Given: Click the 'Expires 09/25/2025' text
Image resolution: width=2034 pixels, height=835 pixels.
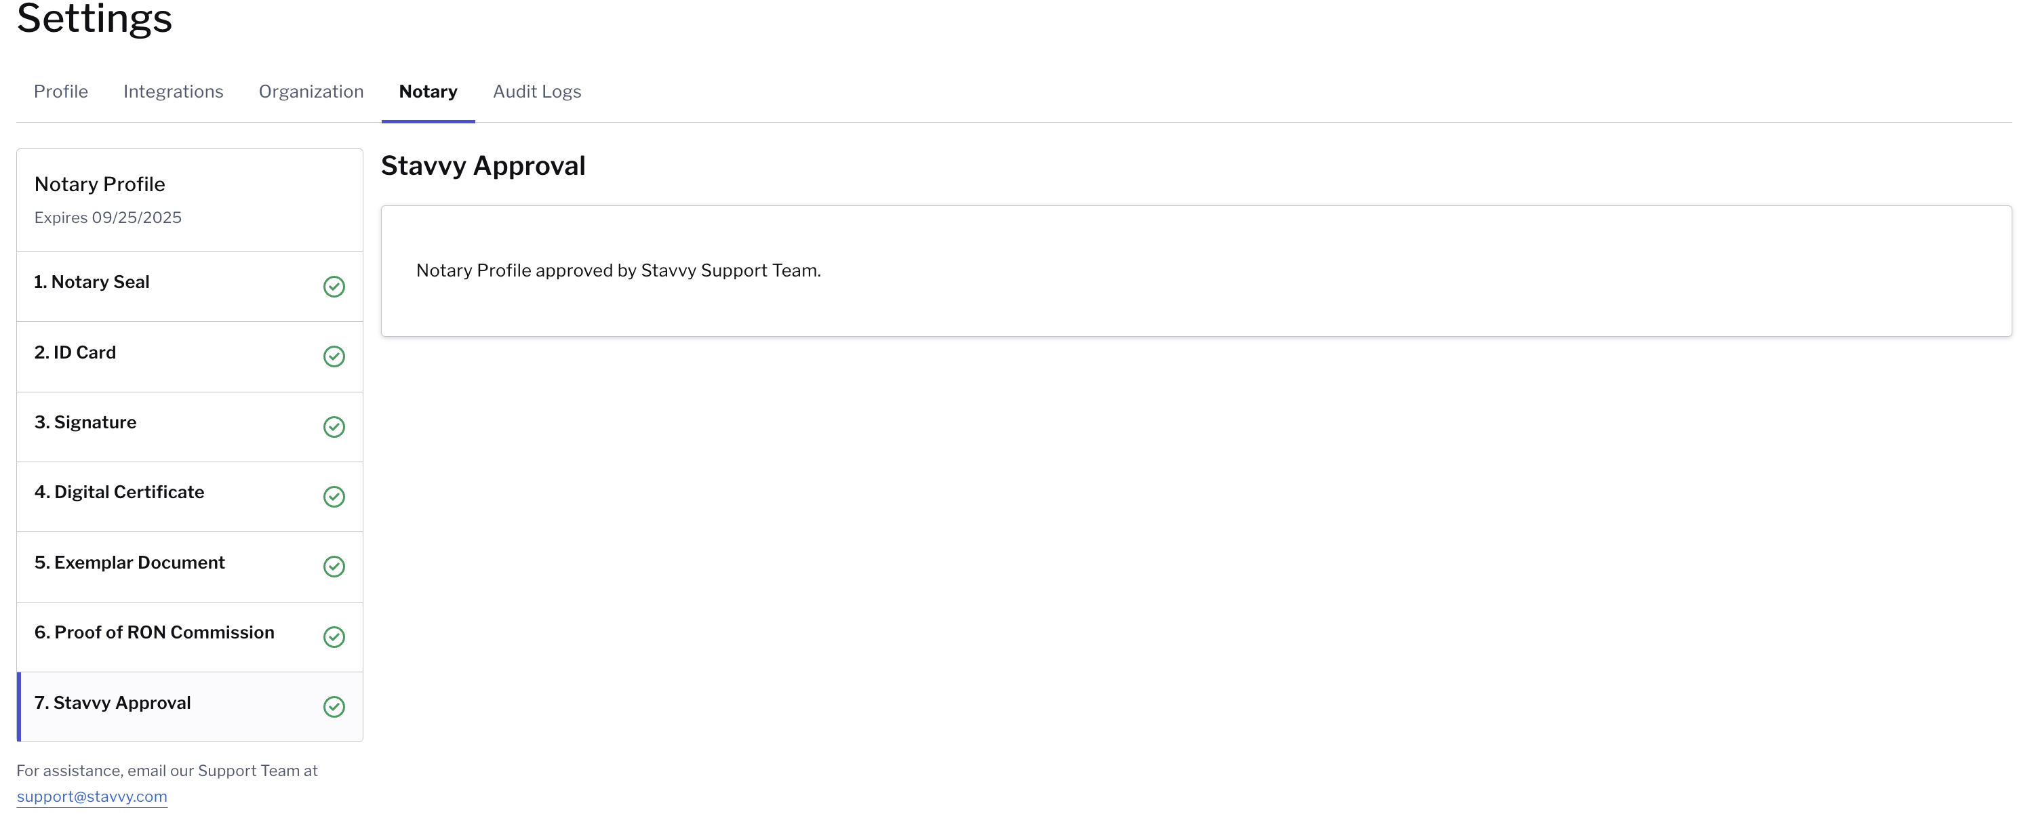Looking at the screenshot, I should click(107, 218).
